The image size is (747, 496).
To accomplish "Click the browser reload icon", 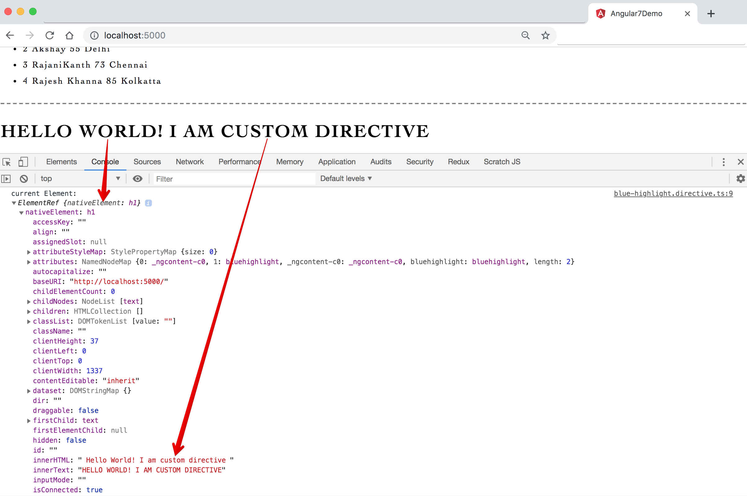I will point(50,35).
